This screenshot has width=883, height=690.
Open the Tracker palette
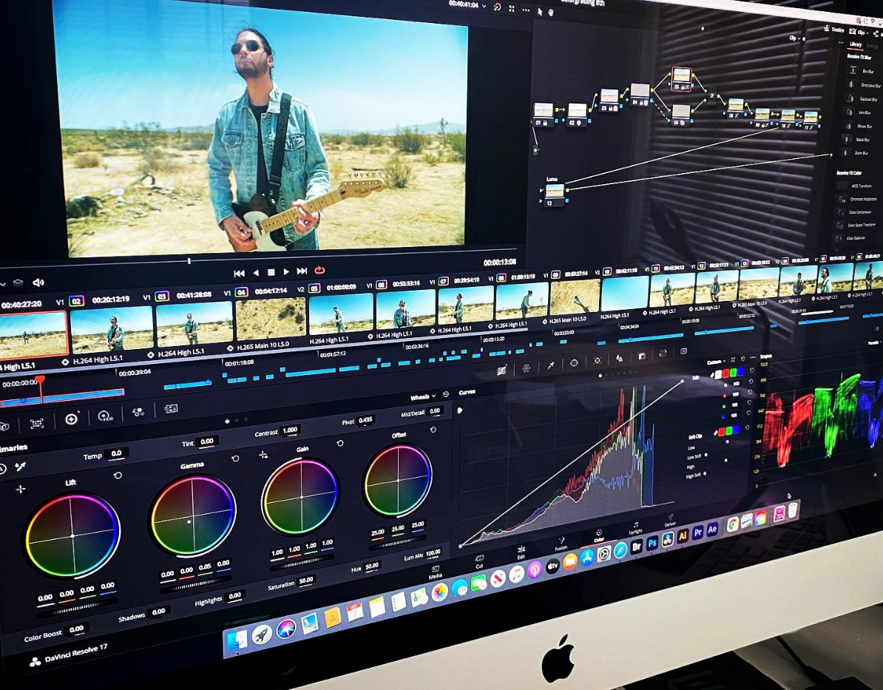pos(597,360)
